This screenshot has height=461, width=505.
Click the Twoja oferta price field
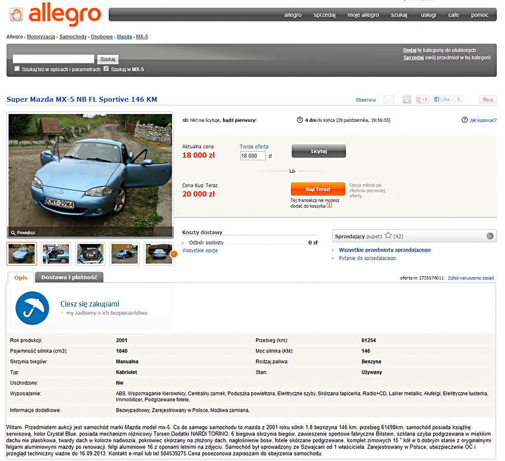coord(253,156)
